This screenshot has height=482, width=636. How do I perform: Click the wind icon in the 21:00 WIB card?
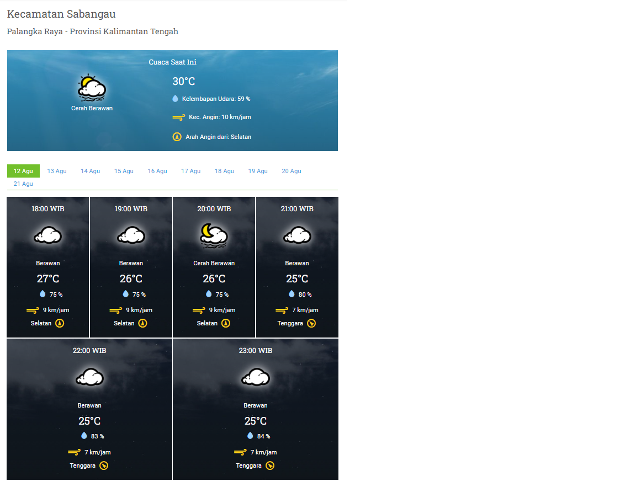click(282, 310)
